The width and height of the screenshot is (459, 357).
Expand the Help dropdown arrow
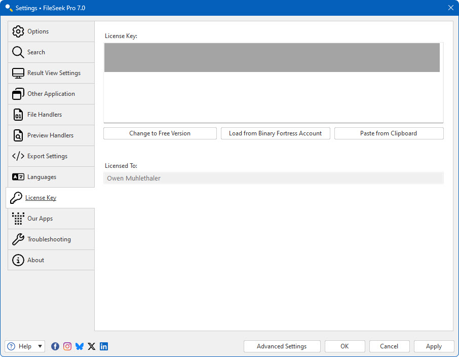pos(40,346)
